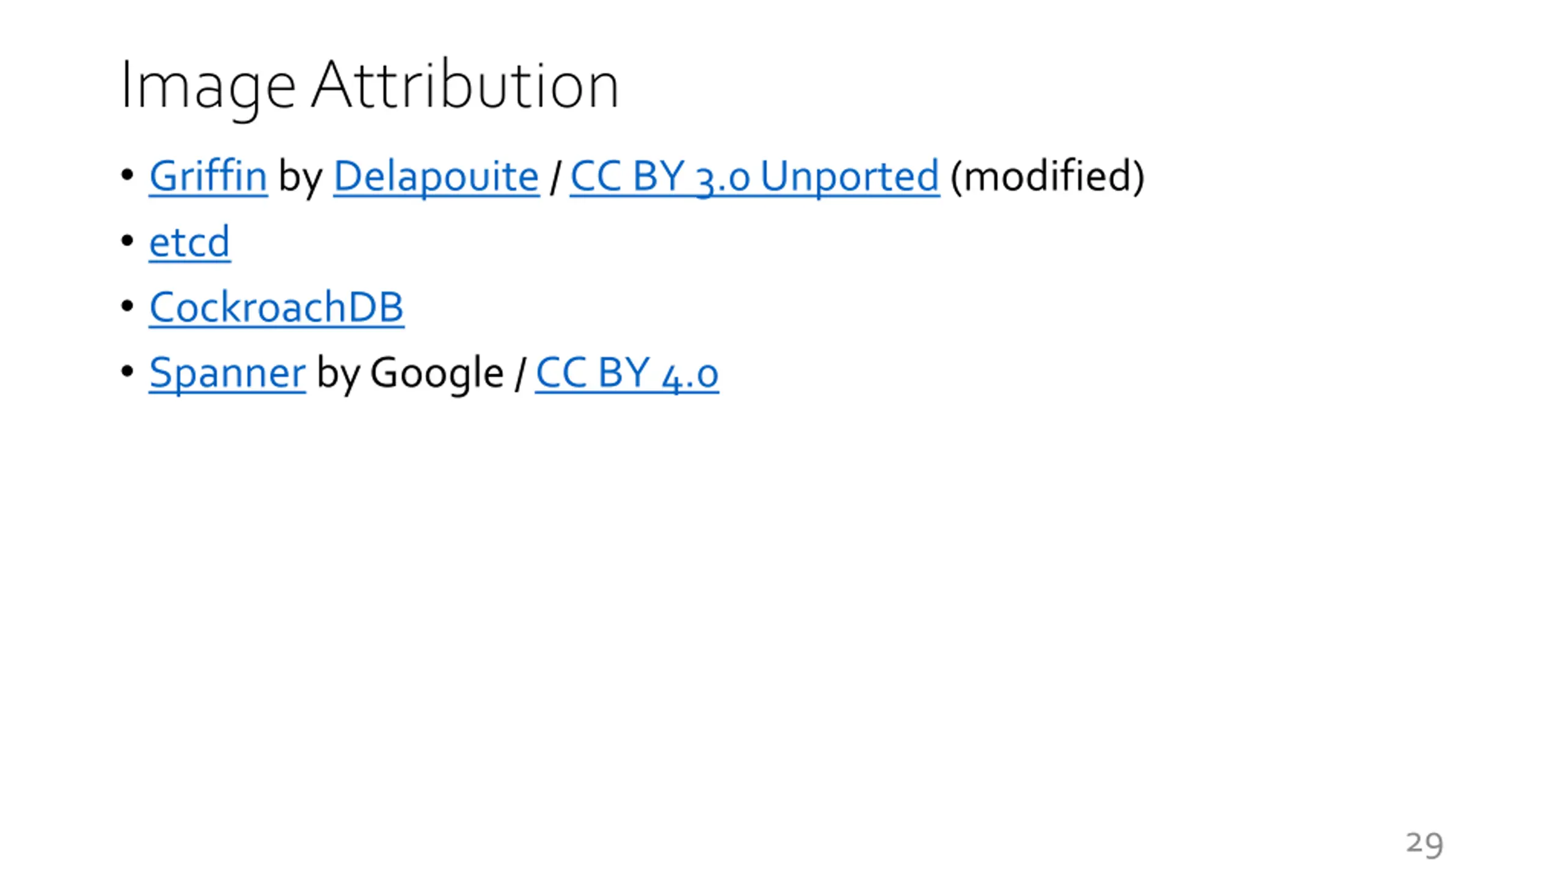Click the word Attribution in the title

point(466,84)
